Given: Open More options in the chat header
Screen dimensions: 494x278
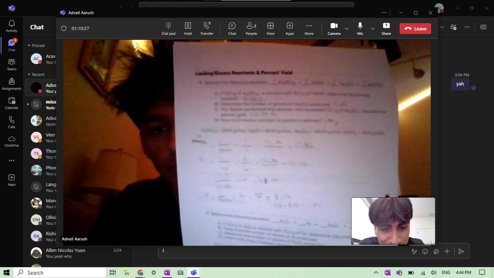Looking at the screenshot, I should (467, 27).
